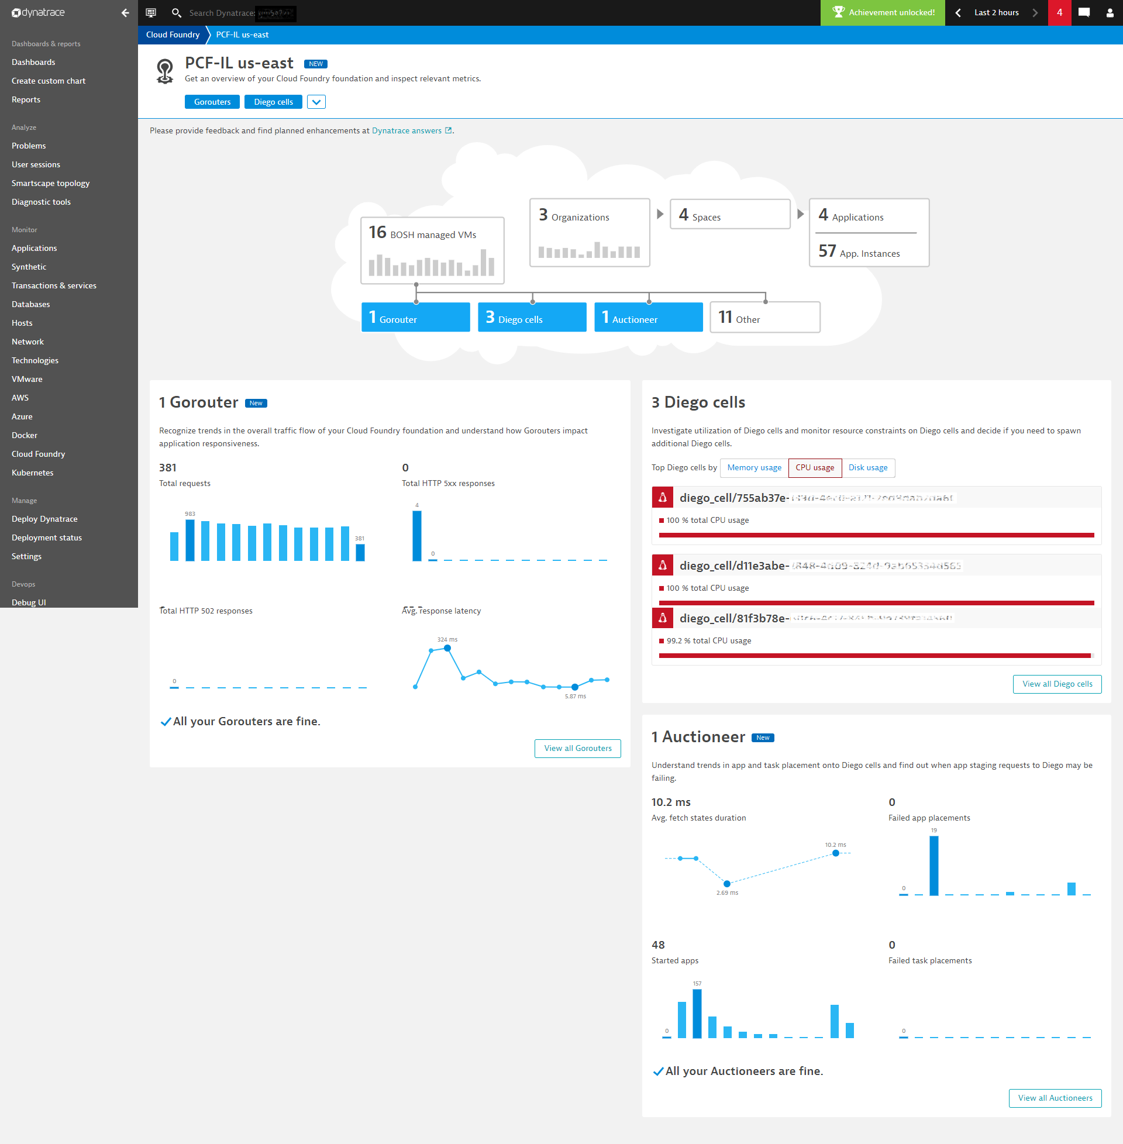Click the 1 Auctioneer blue tile
The width and height of the screenshot is (1123, 1144).
(x=648, y=317)
